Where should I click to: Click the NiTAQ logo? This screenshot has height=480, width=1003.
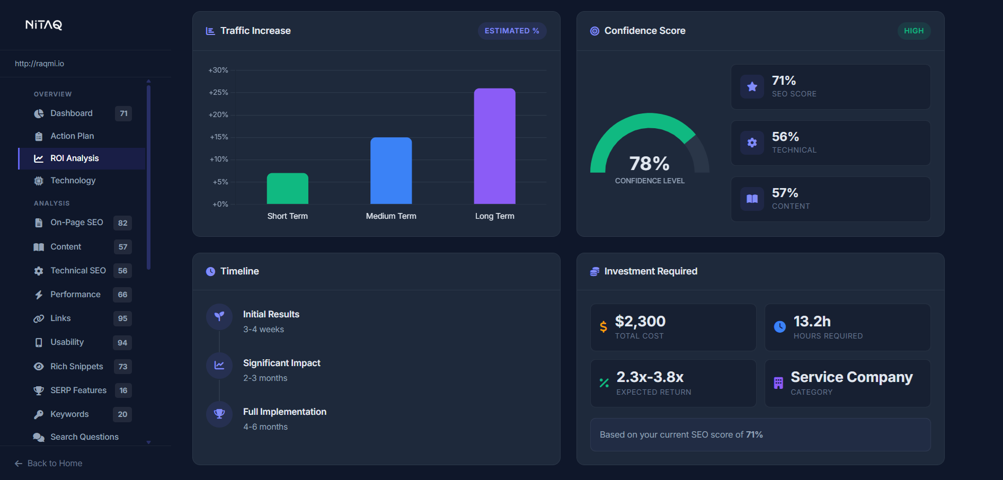click(x=44, y=25)
